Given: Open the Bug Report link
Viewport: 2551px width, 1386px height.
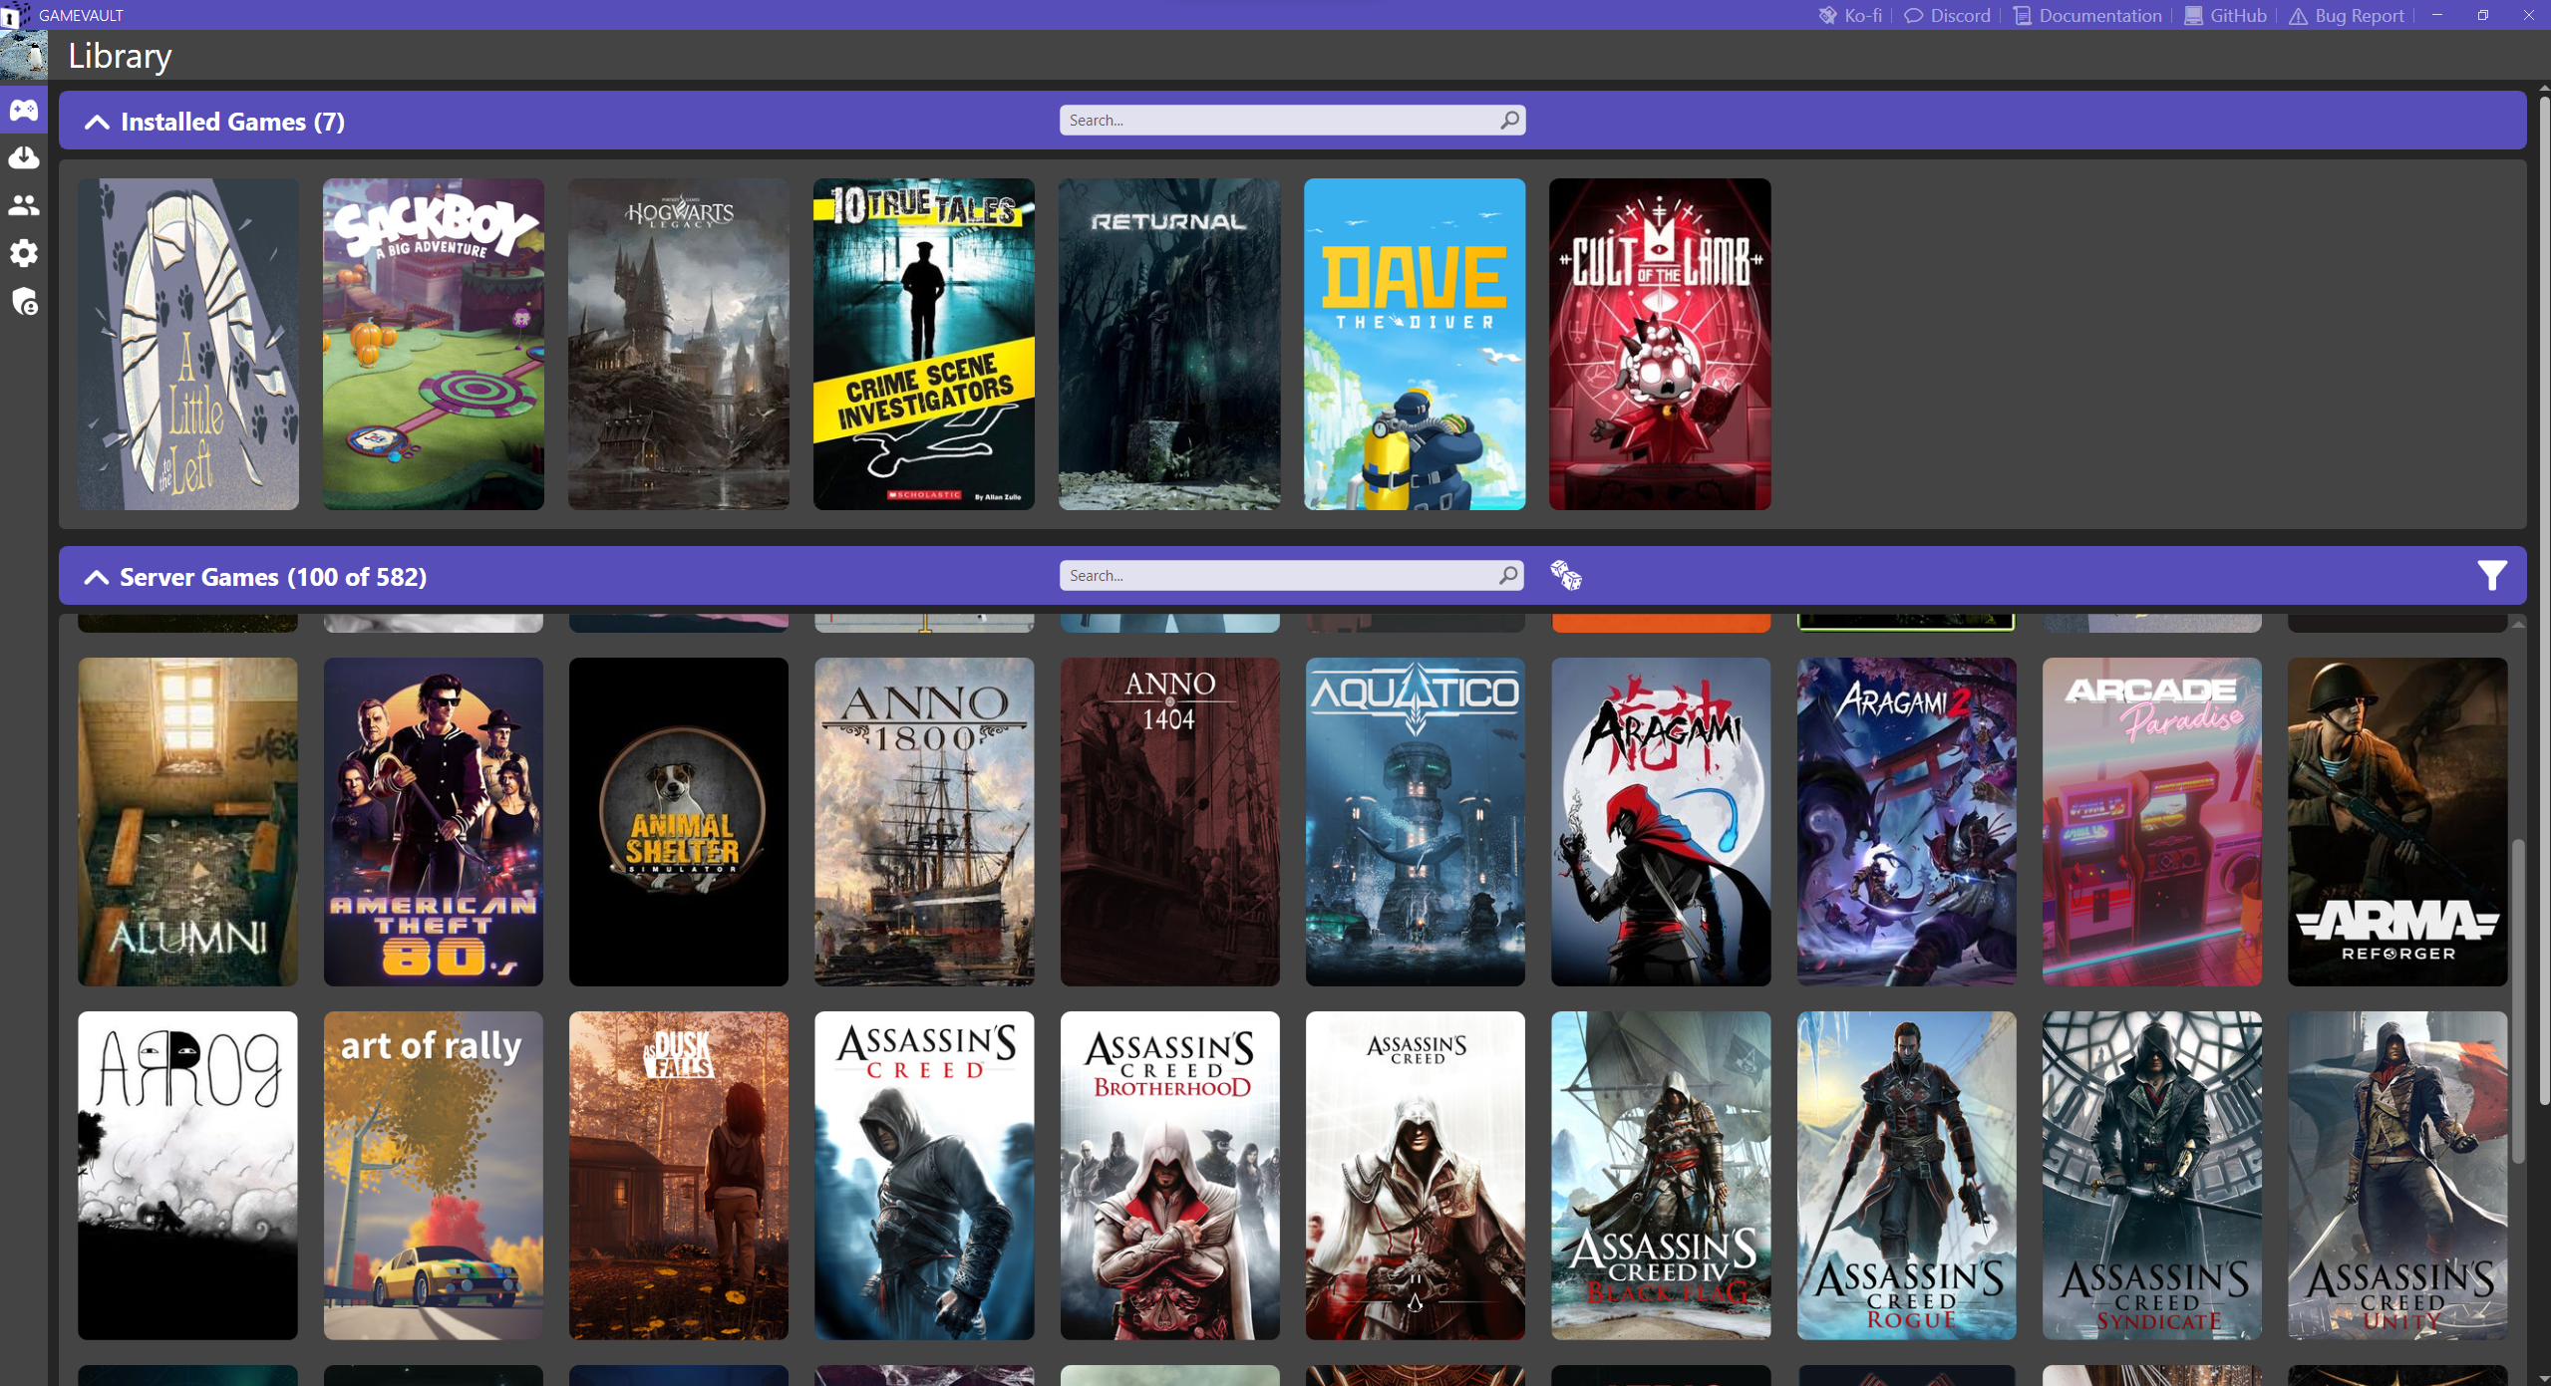Looking at the screenshot, I should tap(2347, 15).
